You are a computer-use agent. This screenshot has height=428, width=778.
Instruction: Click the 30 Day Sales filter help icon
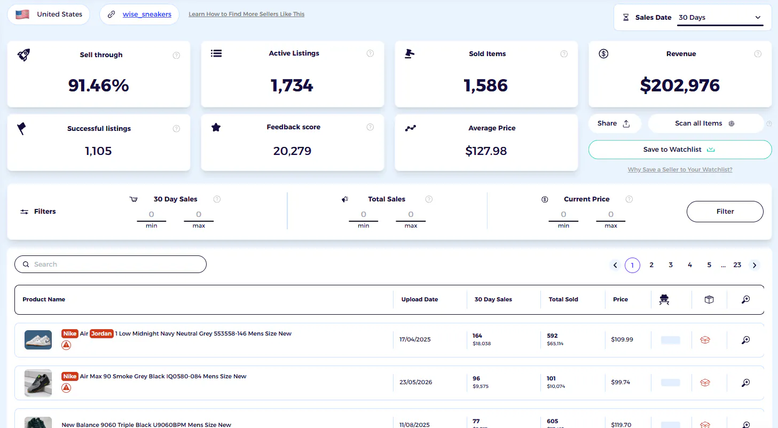coord(217,199)
